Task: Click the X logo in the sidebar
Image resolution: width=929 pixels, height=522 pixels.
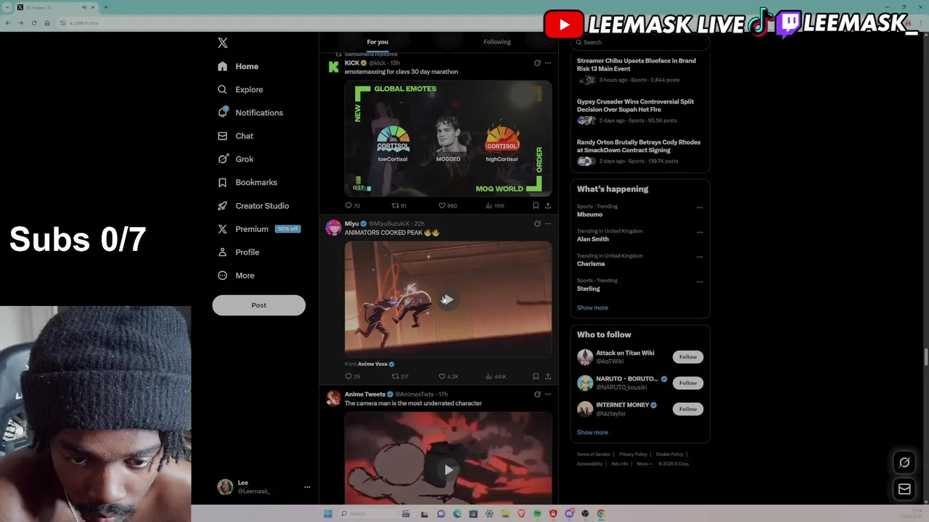Action: pyautogui.click(x=223, y=43)
